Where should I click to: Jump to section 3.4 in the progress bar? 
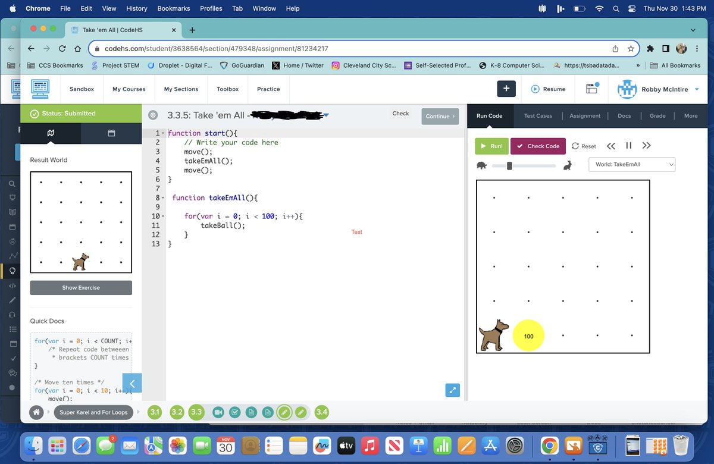point(321,412)
